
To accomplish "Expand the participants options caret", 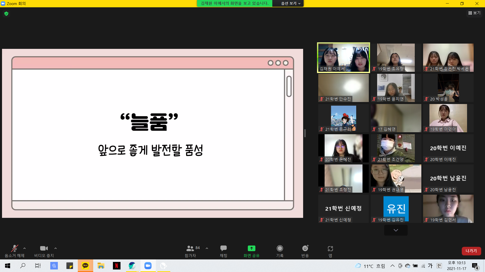I will tap(207, 248).
